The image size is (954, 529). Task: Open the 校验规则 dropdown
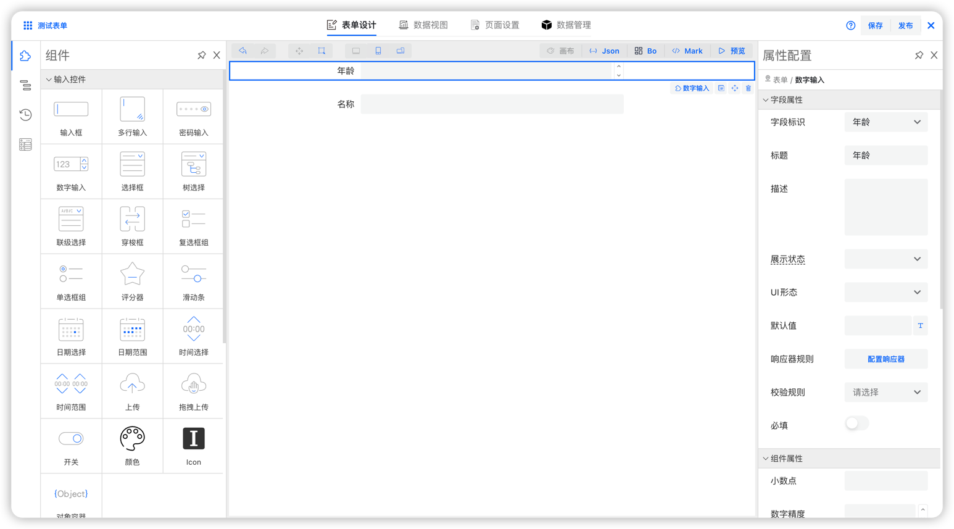(x=886, y=393)
